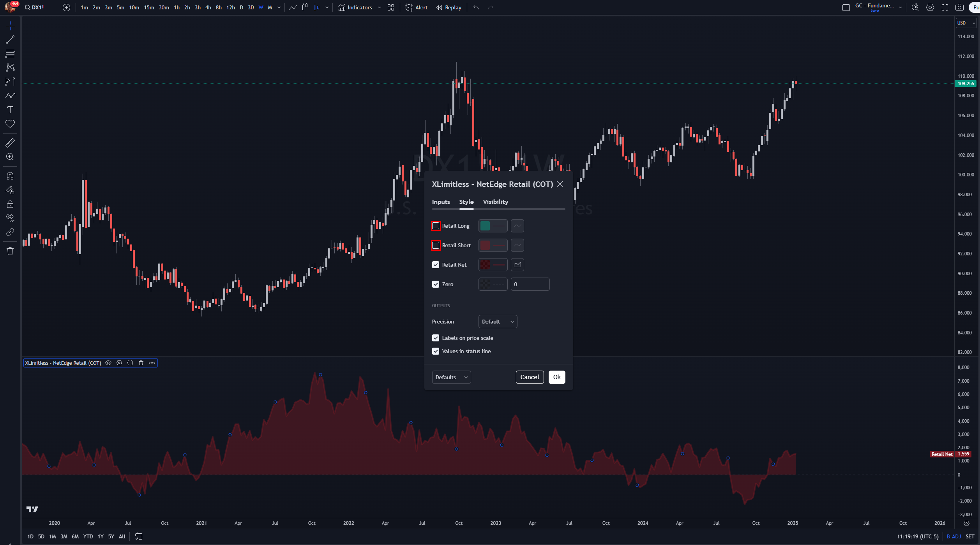Click the trash icon in the left toolbar
The image size is (980, 545).
pos(10,251)
